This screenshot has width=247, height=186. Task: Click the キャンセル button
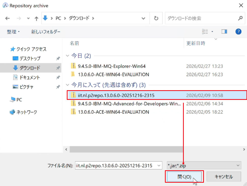tap(224, 177)
